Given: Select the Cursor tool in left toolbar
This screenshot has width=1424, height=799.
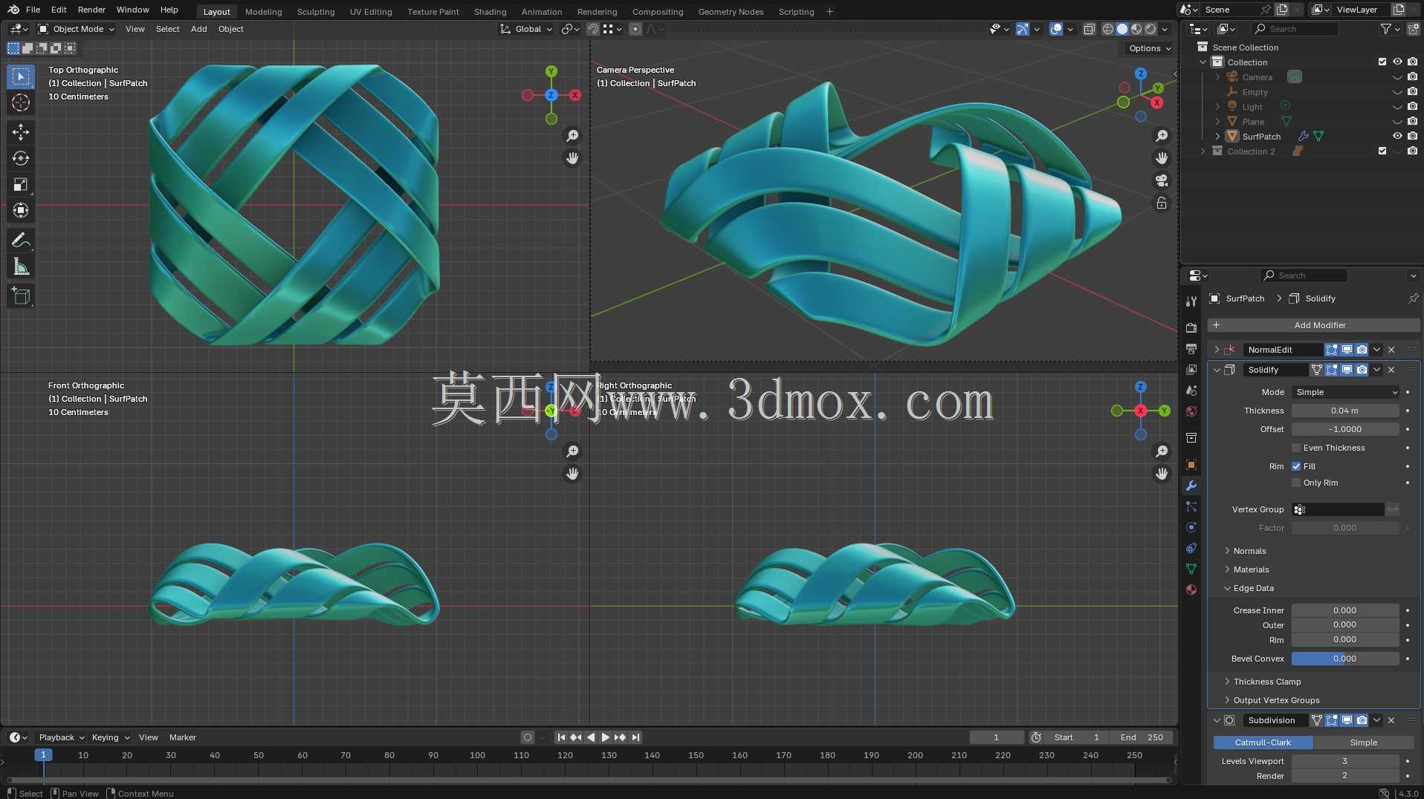Looking at the screenshot, I should coord(21,103).
